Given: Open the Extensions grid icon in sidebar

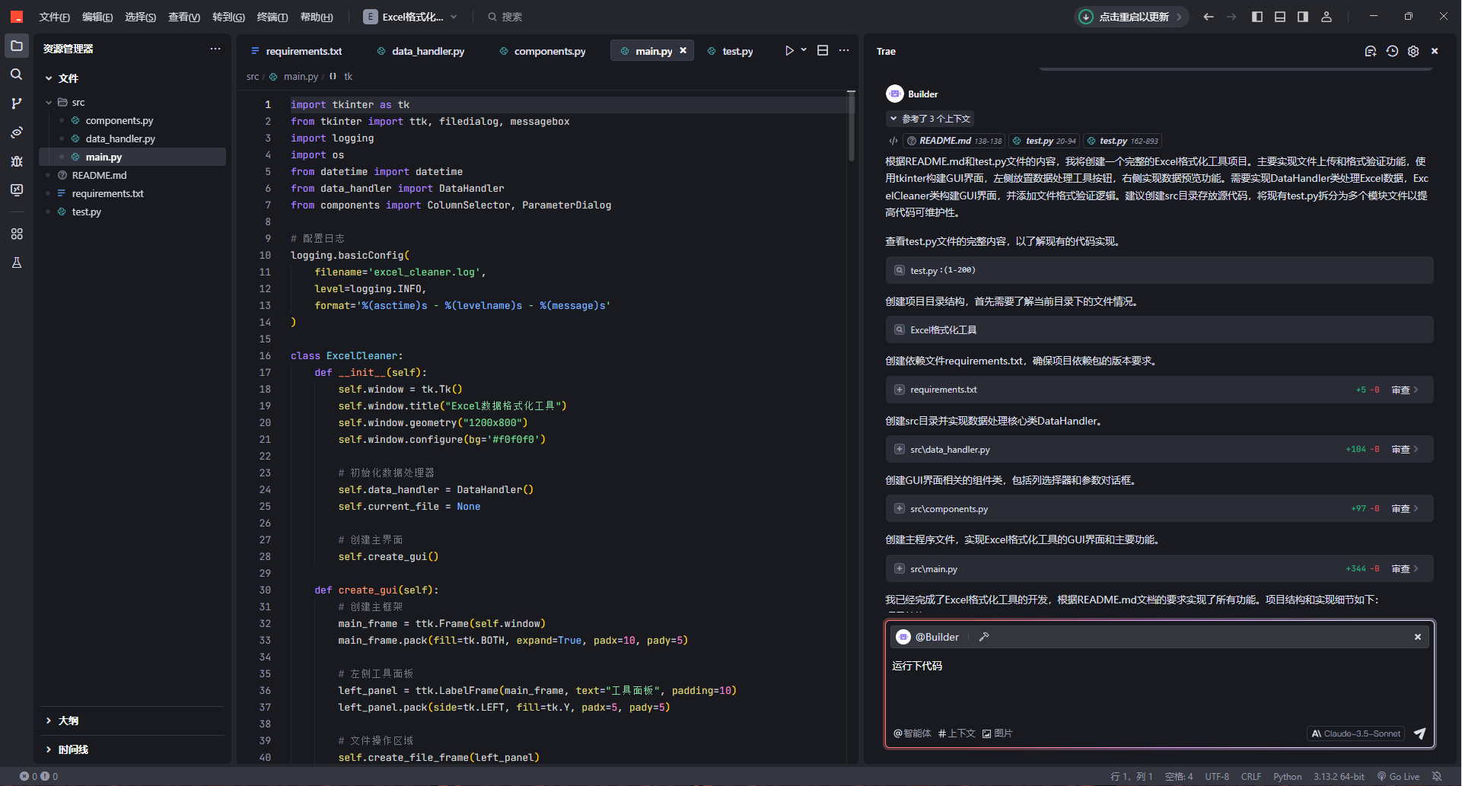Looking at the screenshot, I should pos(16,234).
